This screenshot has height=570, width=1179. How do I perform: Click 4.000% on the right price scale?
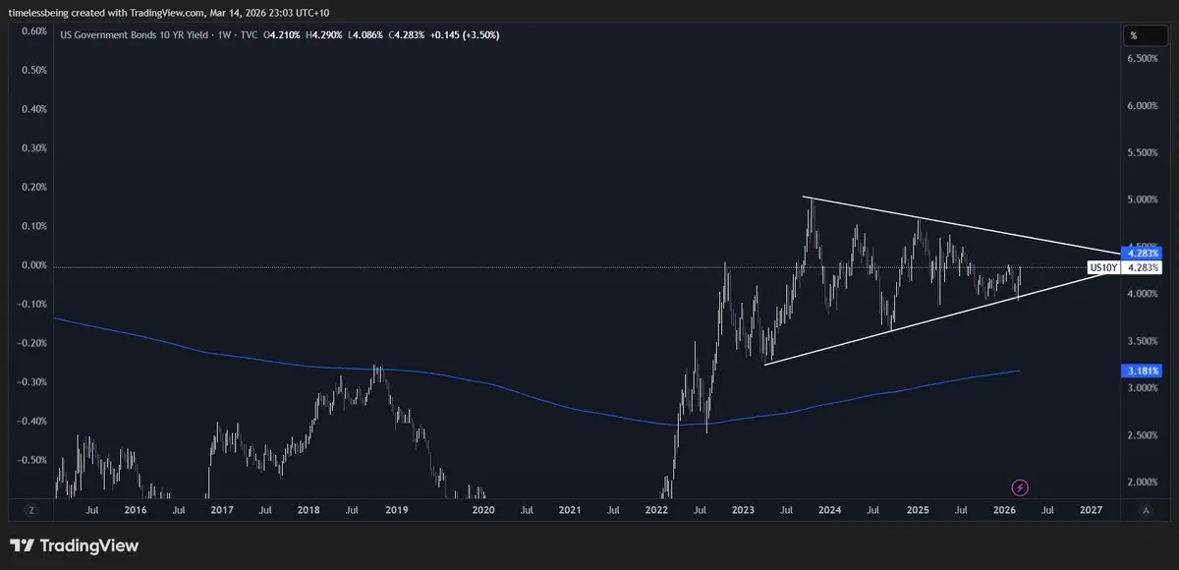(1145, 294)
